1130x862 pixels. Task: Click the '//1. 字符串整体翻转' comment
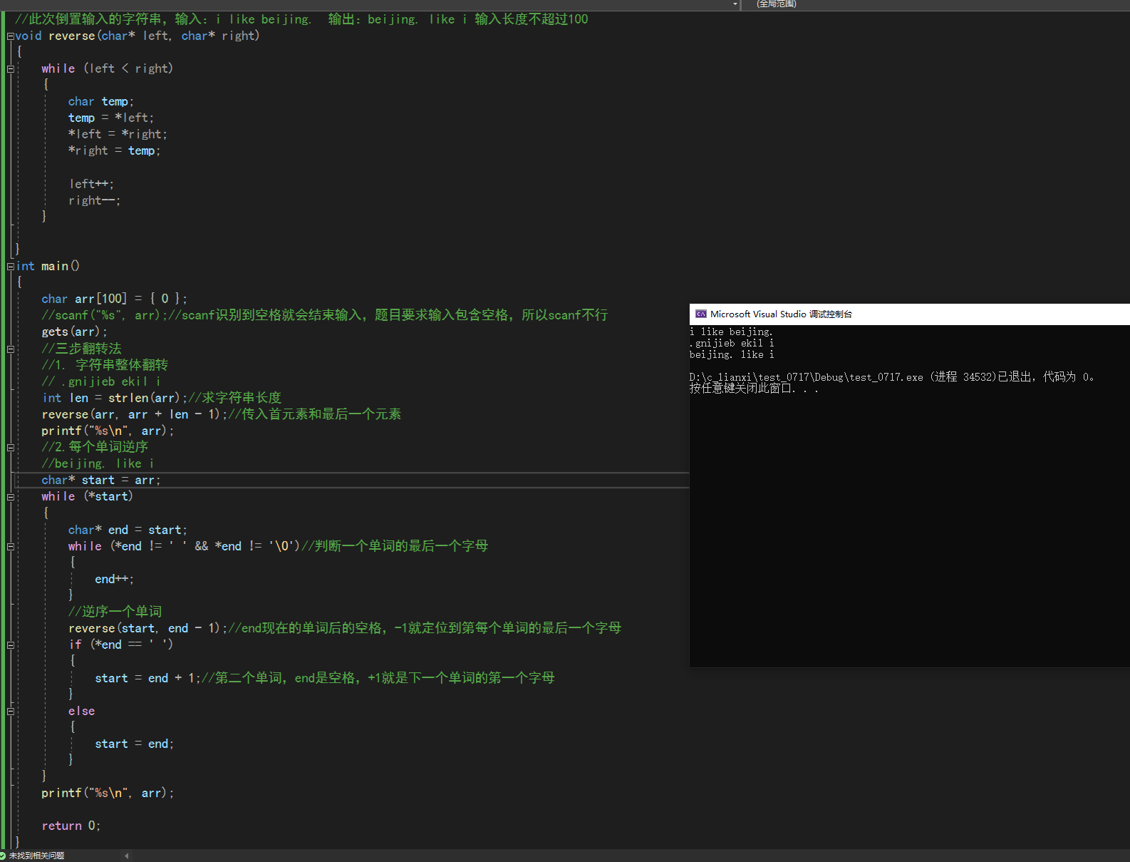click(105, 365)
